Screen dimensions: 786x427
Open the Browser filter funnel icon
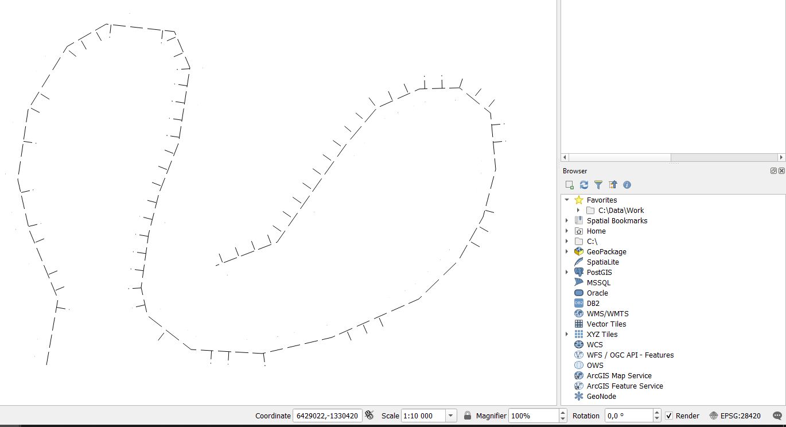[598, 185]
